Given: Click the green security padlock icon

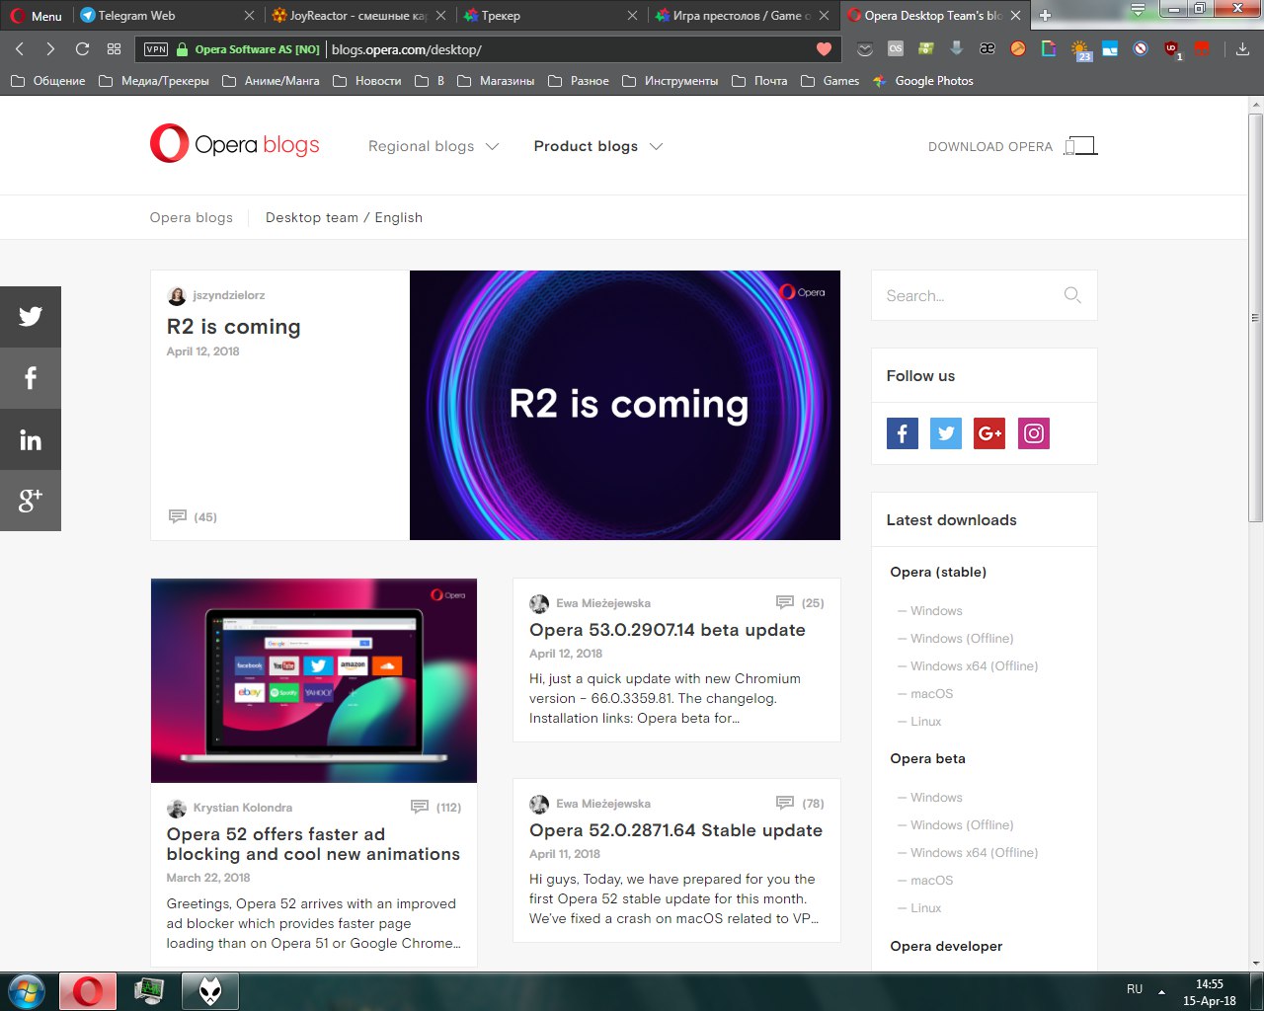Looking at the screenshot, I should tap(182, 49).
